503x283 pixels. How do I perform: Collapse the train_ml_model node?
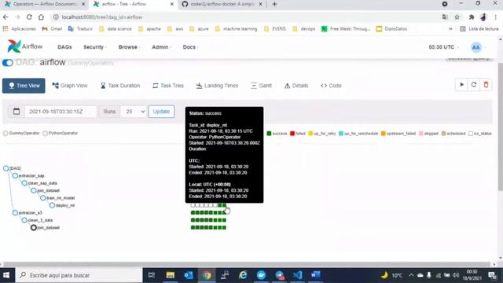click(43, 198)
